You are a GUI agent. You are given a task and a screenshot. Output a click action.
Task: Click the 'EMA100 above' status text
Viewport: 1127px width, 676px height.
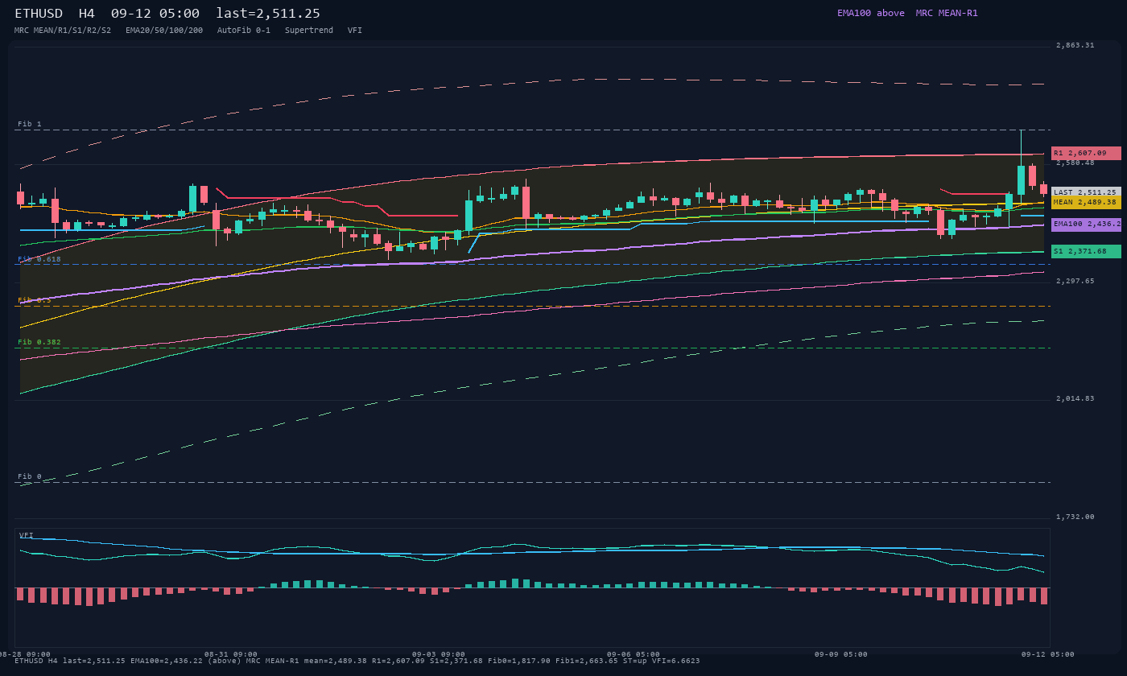(871, 13)
